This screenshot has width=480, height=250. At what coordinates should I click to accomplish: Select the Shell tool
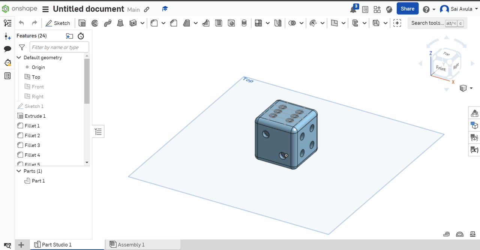[x=219, y=23]
